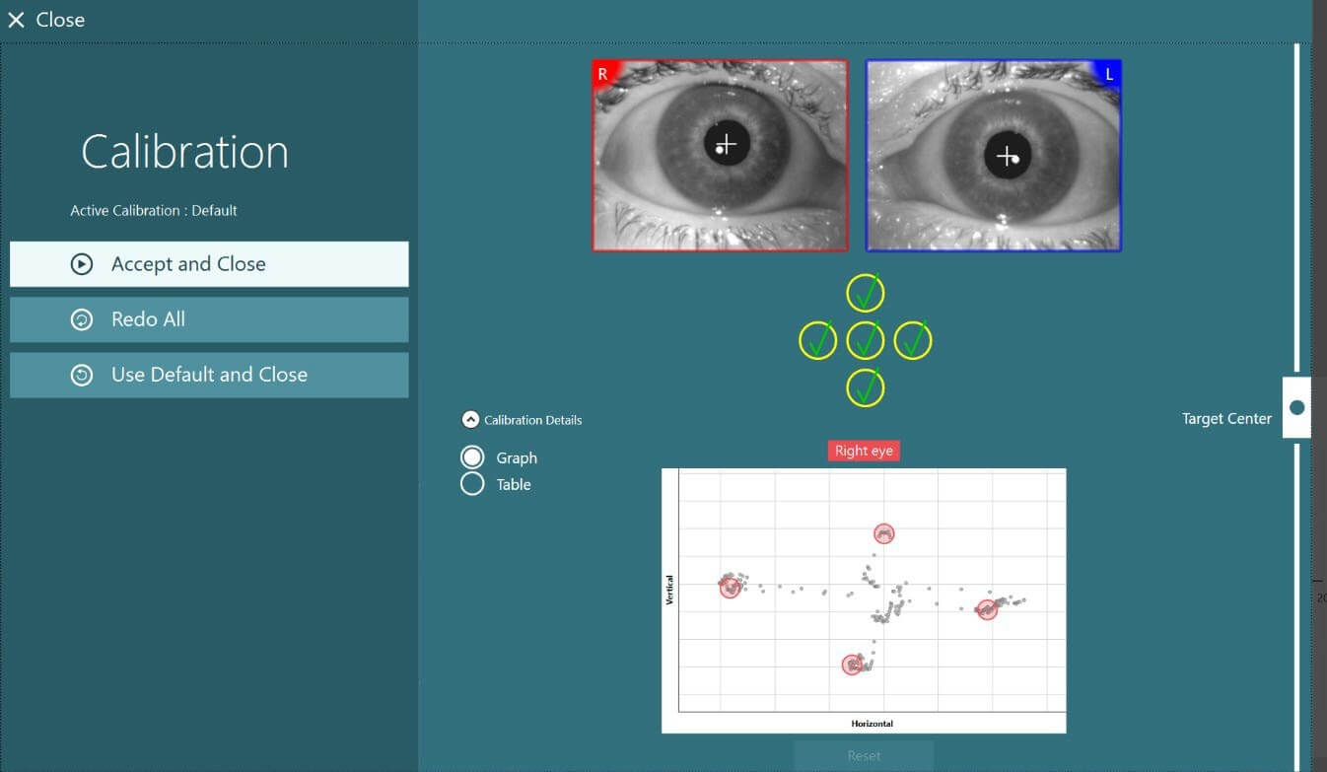Click the right eye camera image labeled R

click(721, 155)
